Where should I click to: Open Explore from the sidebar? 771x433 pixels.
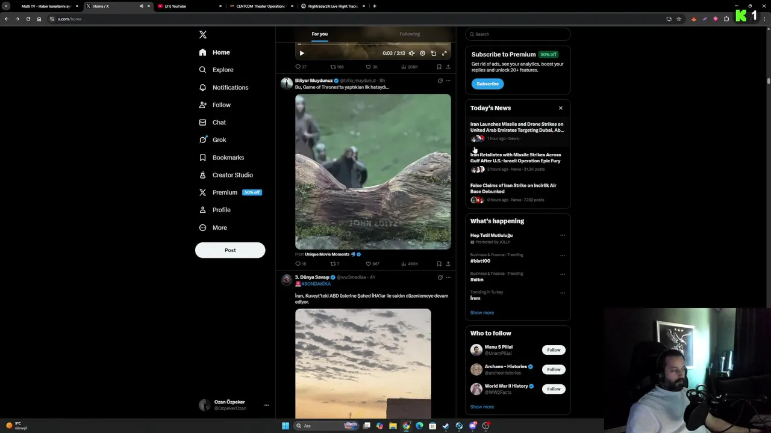(216, 70)
